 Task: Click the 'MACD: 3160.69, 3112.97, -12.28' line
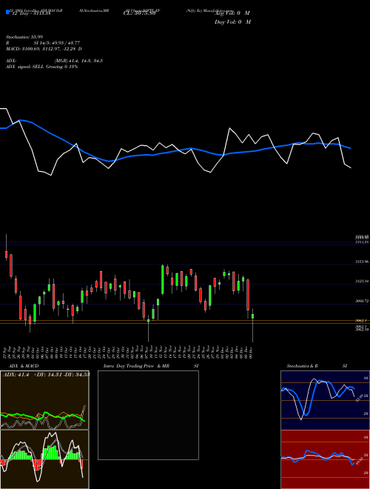[x=44, y=49]
